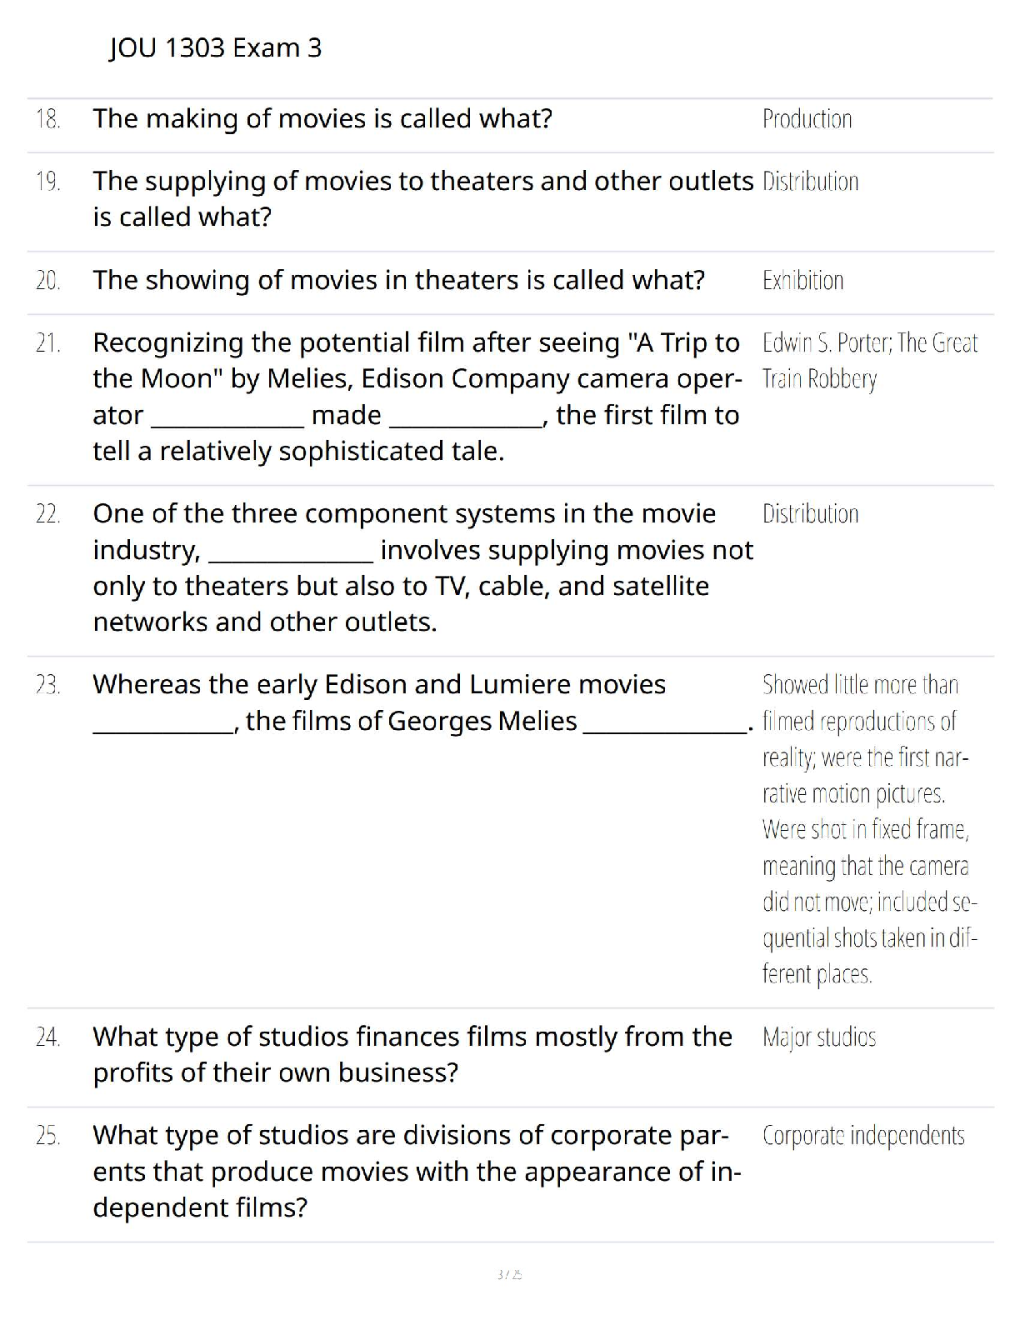The height and width of the screenshot is (1320, 1020).
Task: Select question 22 about three component systems
Action: coord(422,567)
